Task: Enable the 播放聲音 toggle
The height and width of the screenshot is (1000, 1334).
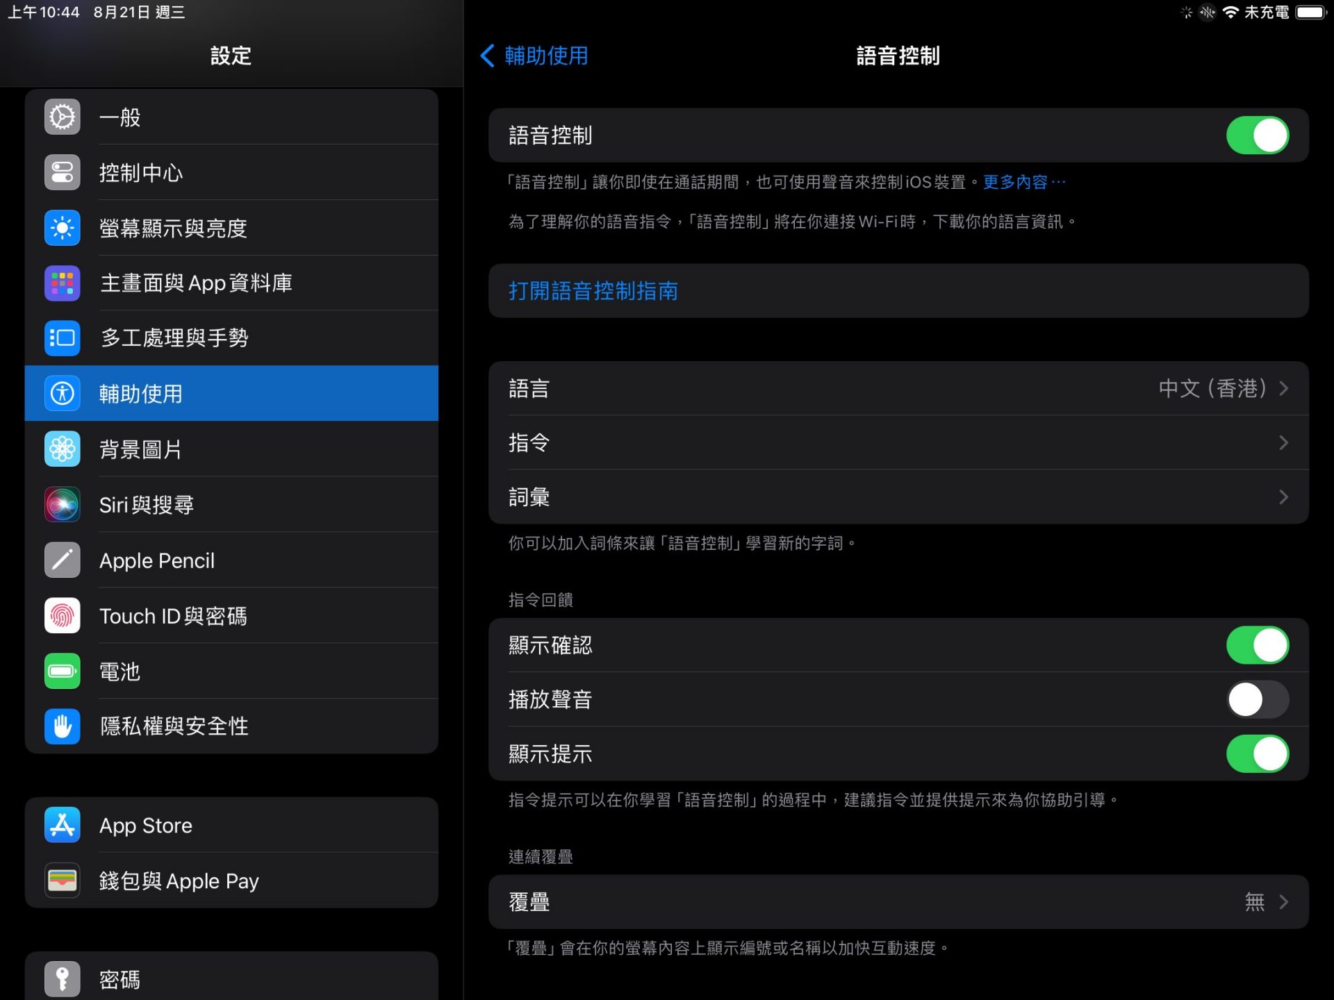Action: 1257,699
